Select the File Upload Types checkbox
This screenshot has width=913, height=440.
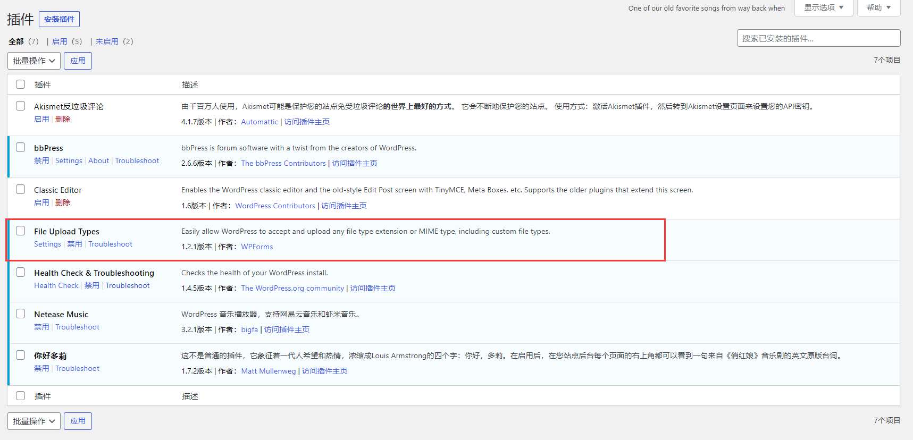click(21, 231)
